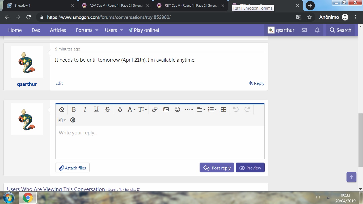Expand the Forums menu arrow
Screen dimensions: 363x204
click(x=97, y=30)
